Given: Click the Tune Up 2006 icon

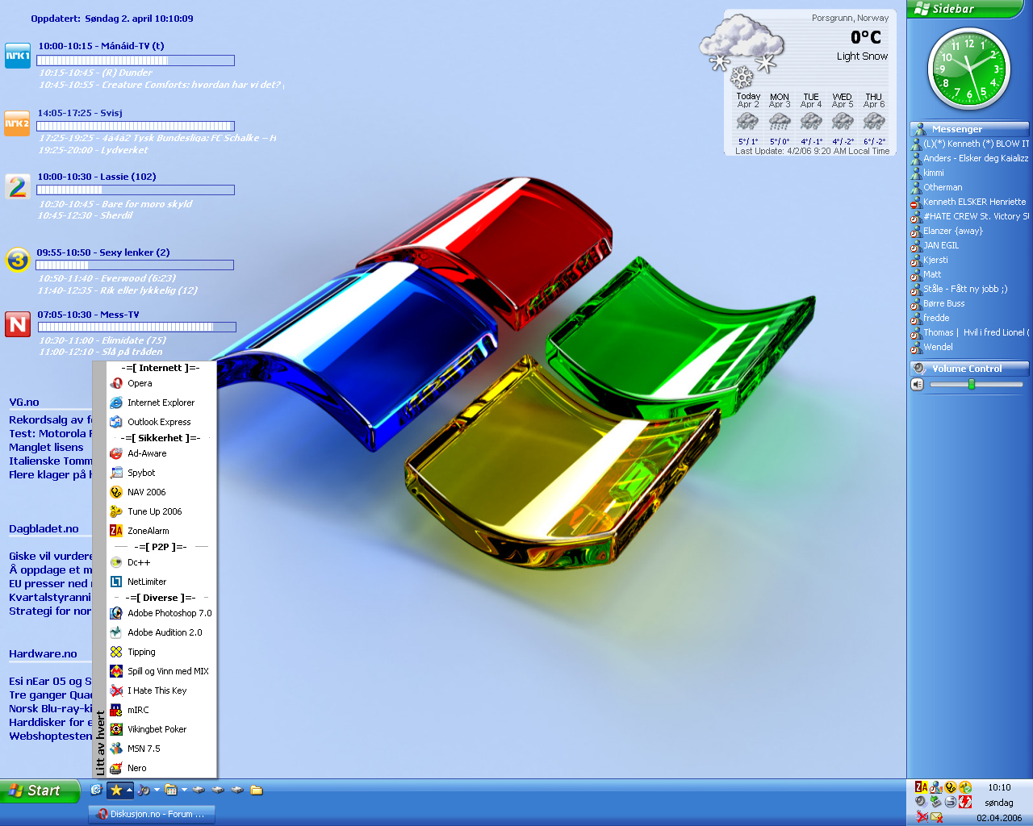Looking at the screenshot, I should pos(116,511).
